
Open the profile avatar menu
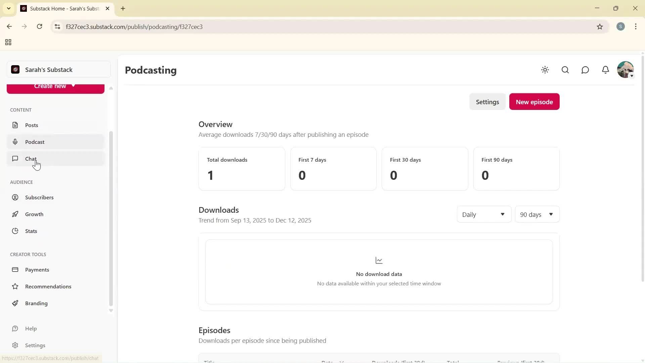626,70
